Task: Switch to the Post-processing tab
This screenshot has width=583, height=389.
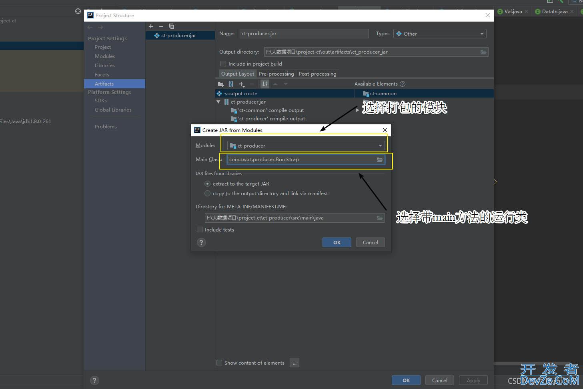Action: [318, 74]
